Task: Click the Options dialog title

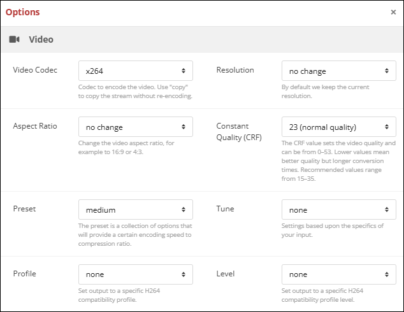Action: tap(23, 12)
